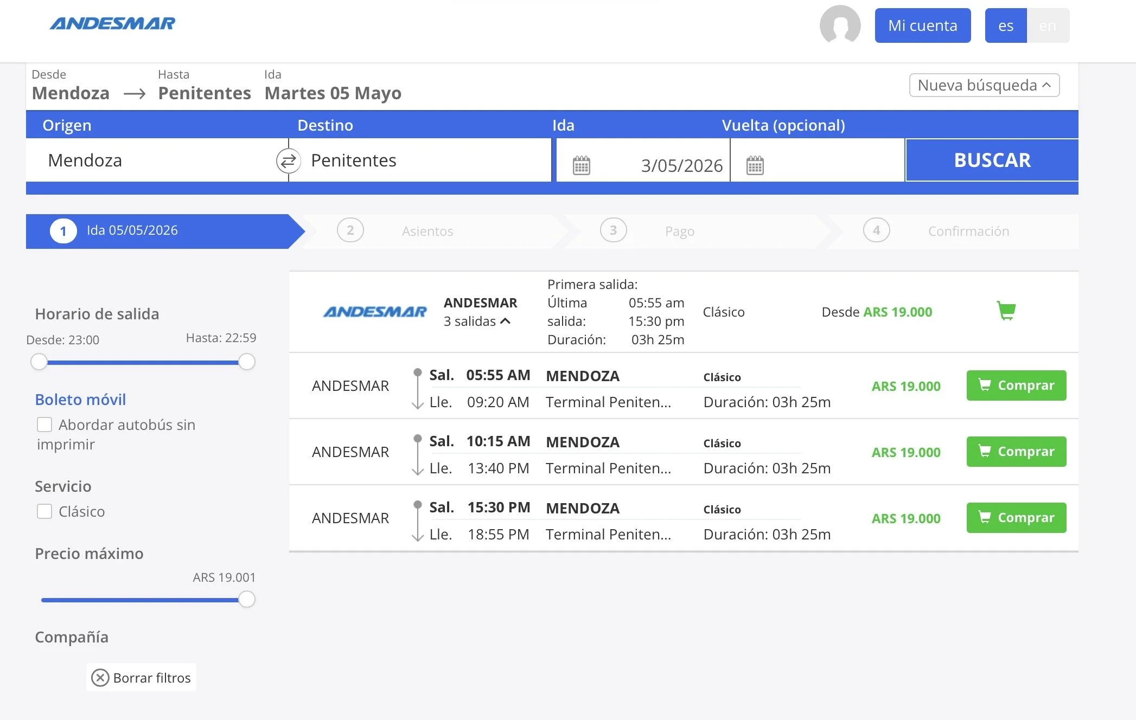Viewport: 1136px width, 720px height.
Task: Click the ARS 19.001 maximum price value
Action: (x=224, y=577)
